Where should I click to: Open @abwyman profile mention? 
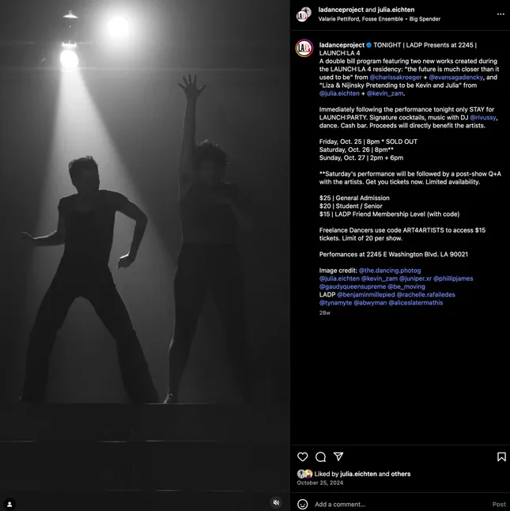[370, 303]
